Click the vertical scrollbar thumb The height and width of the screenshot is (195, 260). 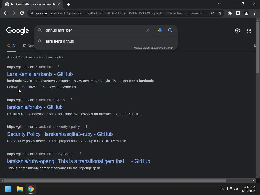pyautogui.click(x=258, y=47)
